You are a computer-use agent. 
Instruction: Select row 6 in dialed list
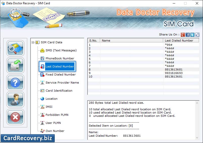point(143,62)
